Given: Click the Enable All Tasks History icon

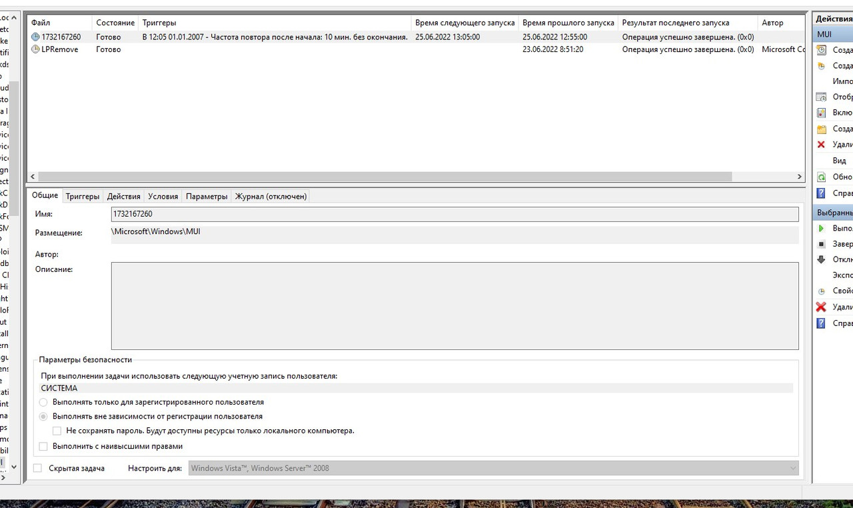Looking at the screenshot, I should 821,113.
